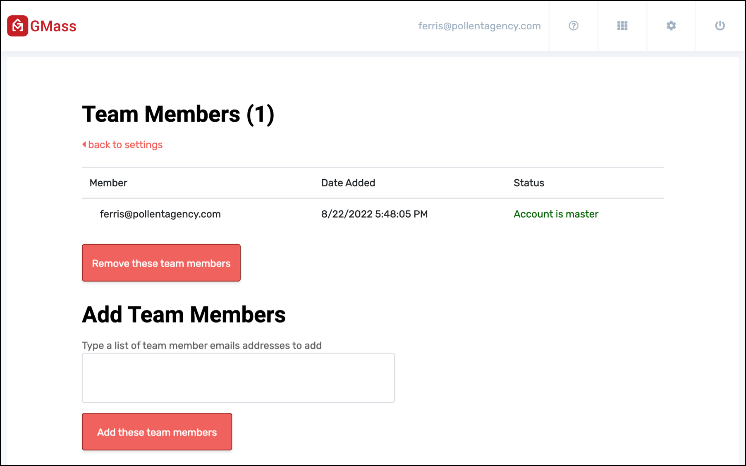
Task: Go back to settings link
Action: (x=122, y=145)
